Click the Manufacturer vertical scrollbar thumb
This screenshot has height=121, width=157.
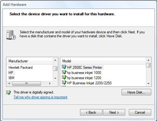pos(55,68)
